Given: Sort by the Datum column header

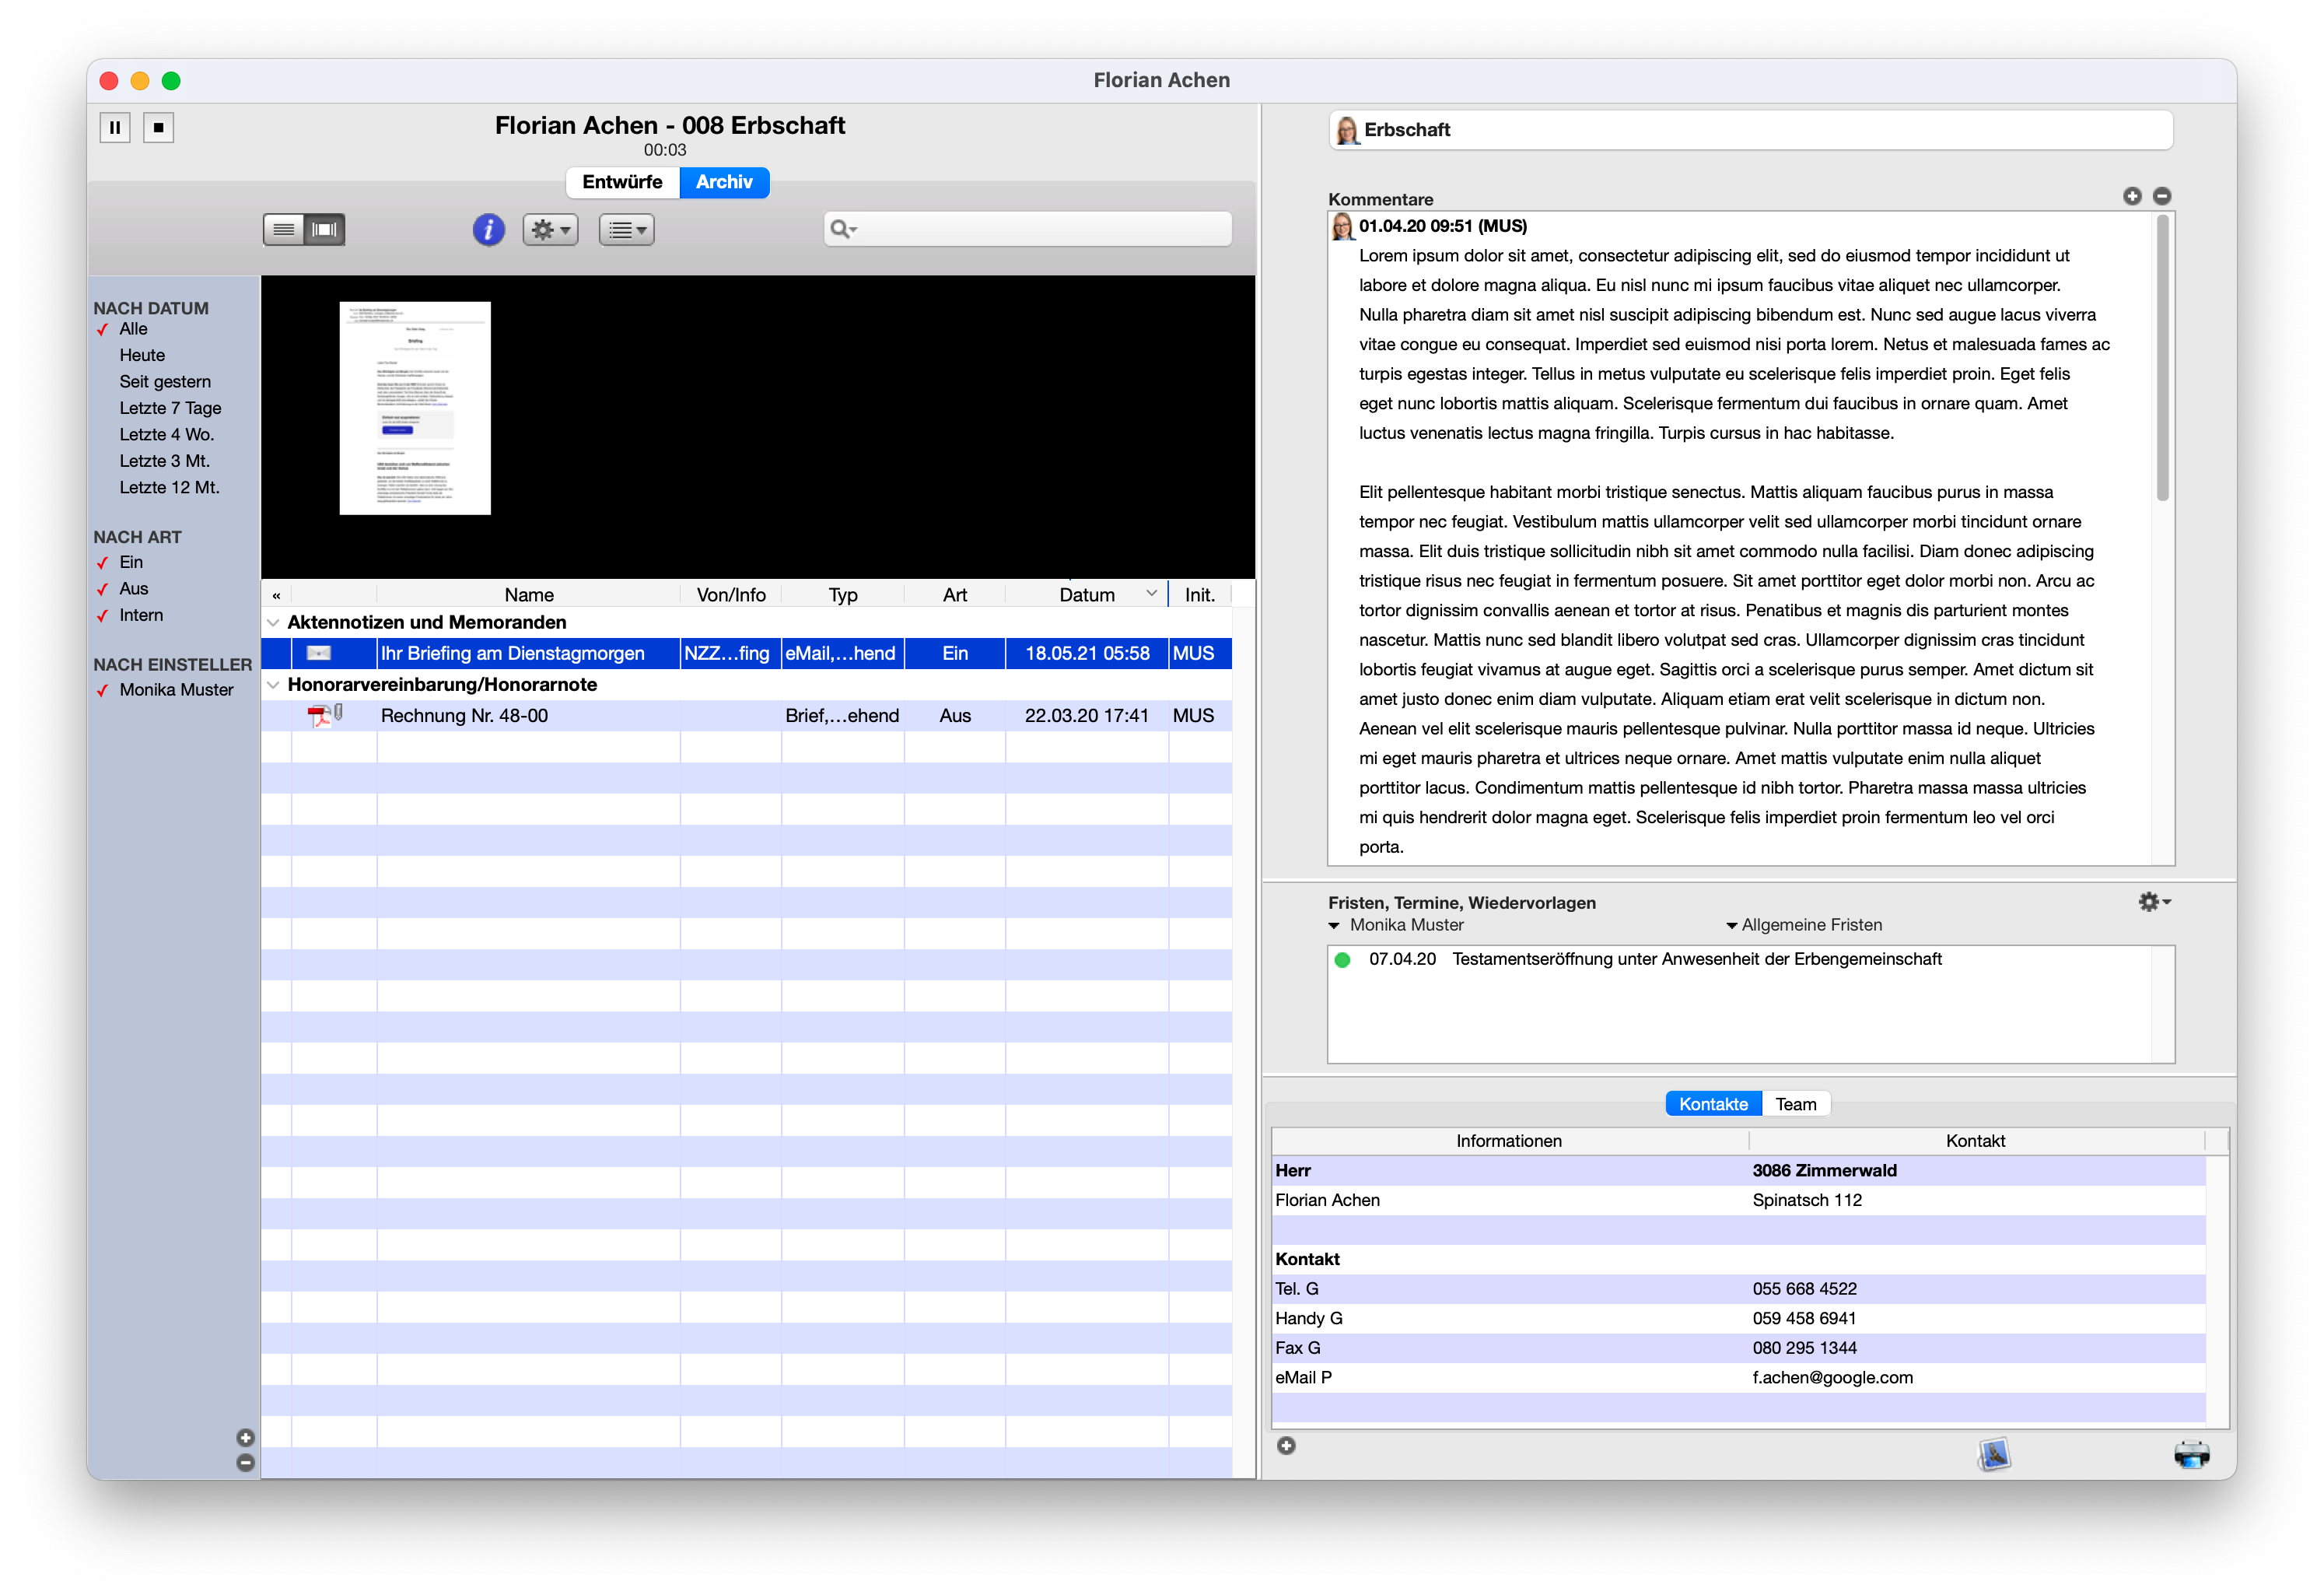Looking at the screenshot, I should [1087, 595].
